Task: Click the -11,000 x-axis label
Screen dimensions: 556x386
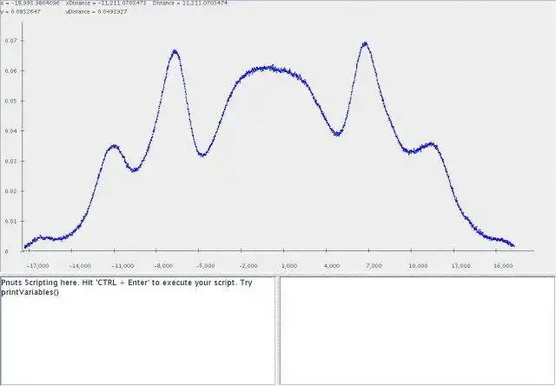Action: 122,266
